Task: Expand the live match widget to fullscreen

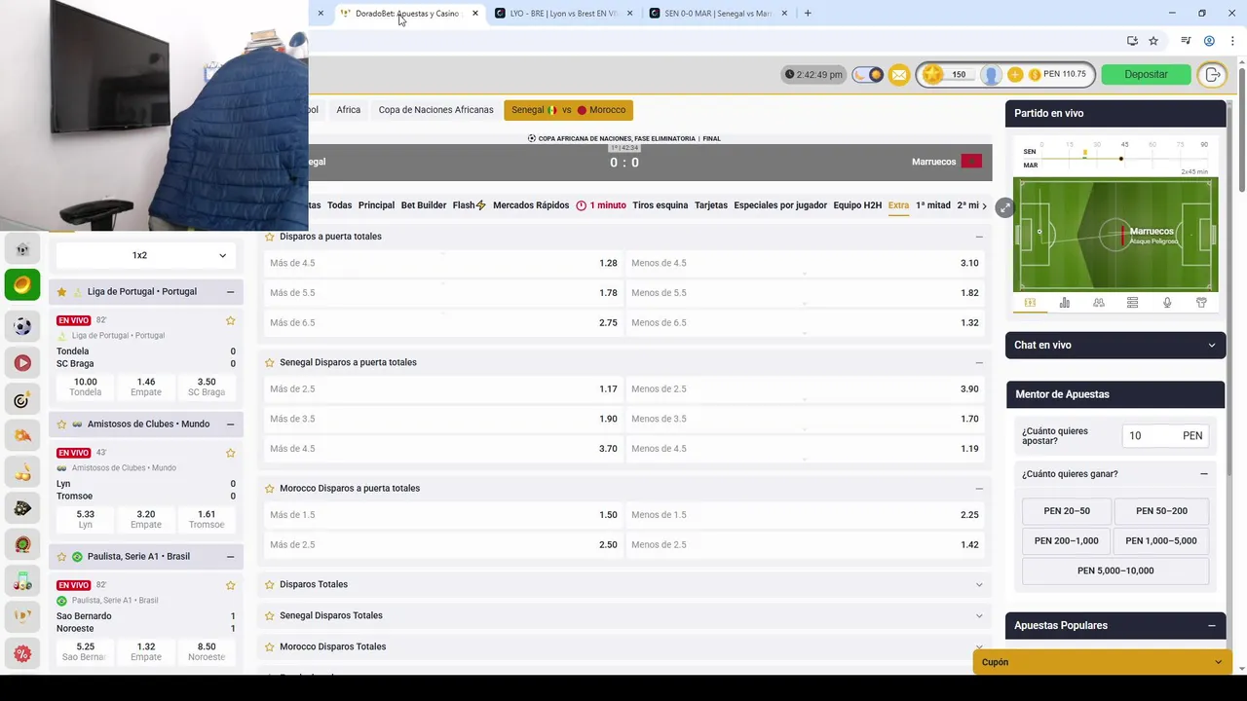Action: pos(1004,207)
